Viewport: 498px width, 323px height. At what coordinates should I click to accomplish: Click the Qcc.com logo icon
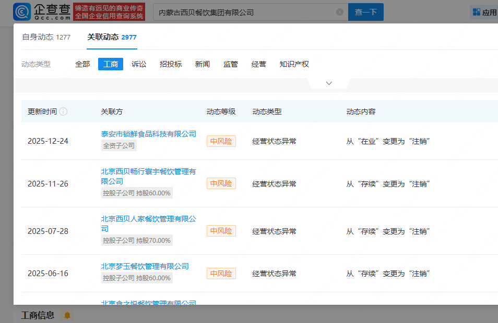21,11
